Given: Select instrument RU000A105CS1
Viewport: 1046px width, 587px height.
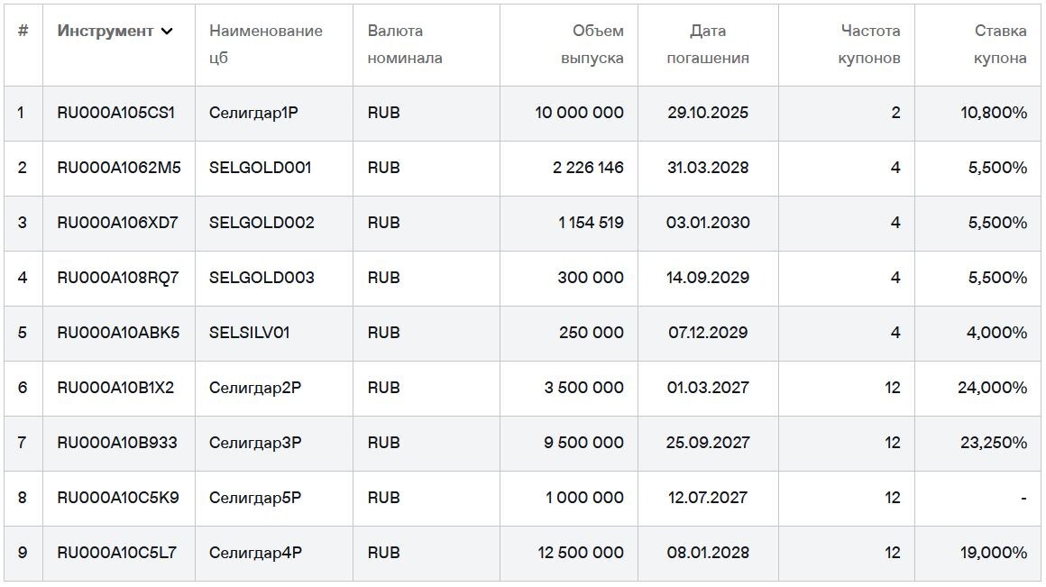Looking at the screenshot, I should (118, 113).
